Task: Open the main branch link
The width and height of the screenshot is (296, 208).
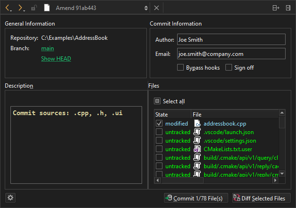Action: pos(47,48)
